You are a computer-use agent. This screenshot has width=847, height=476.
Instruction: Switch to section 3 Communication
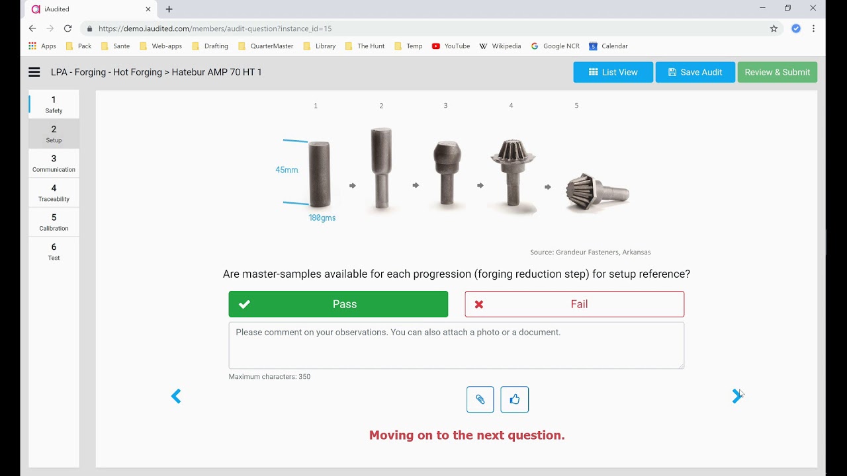coord(54,163)
